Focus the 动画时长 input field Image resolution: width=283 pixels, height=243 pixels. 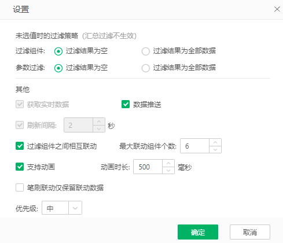pyautogui.click(x=148, y=167)
